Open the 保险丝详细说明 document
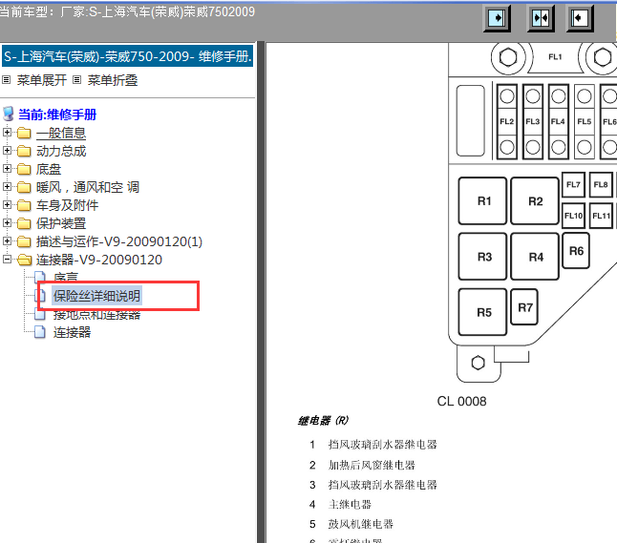This screenshot has height=543, width=617. click(x=96, y=296)
